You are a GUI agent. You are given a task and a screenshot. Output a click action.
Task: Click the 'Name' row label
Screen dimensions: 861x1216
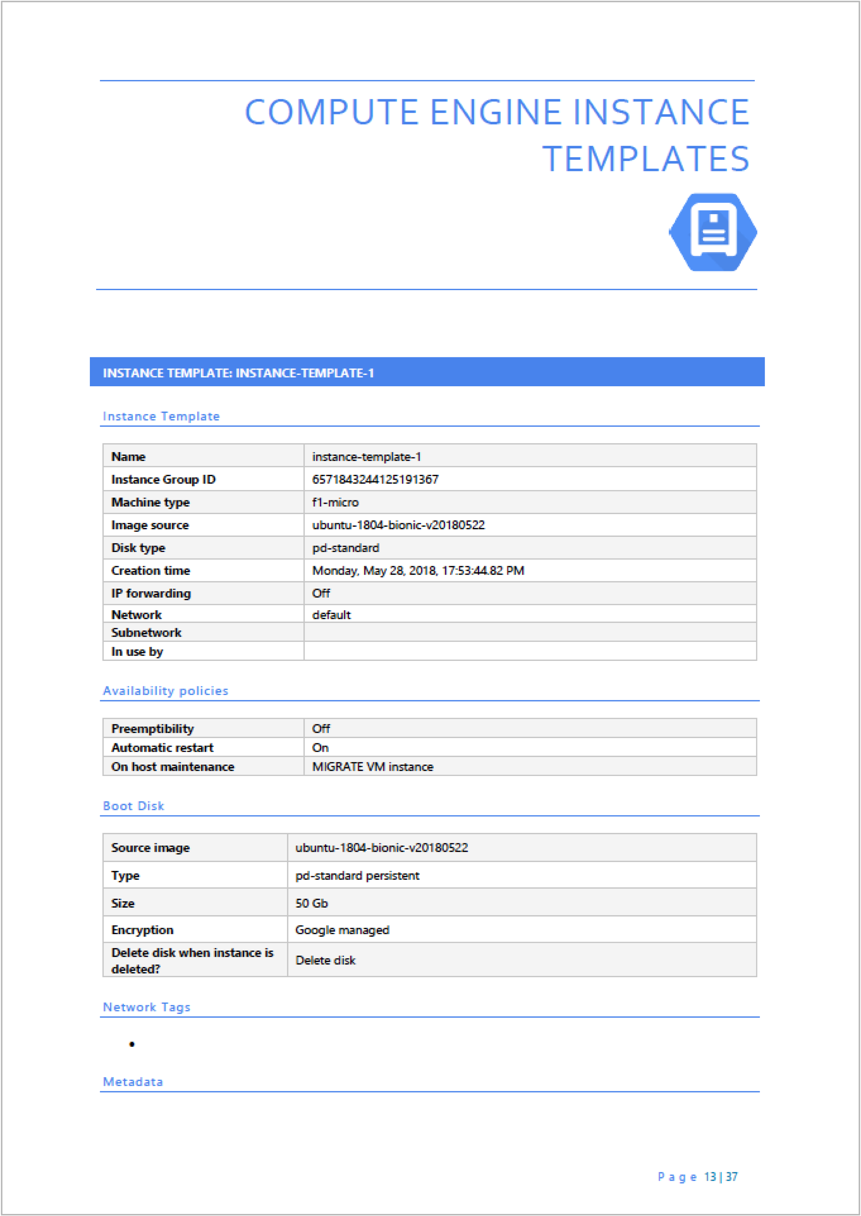128,457
